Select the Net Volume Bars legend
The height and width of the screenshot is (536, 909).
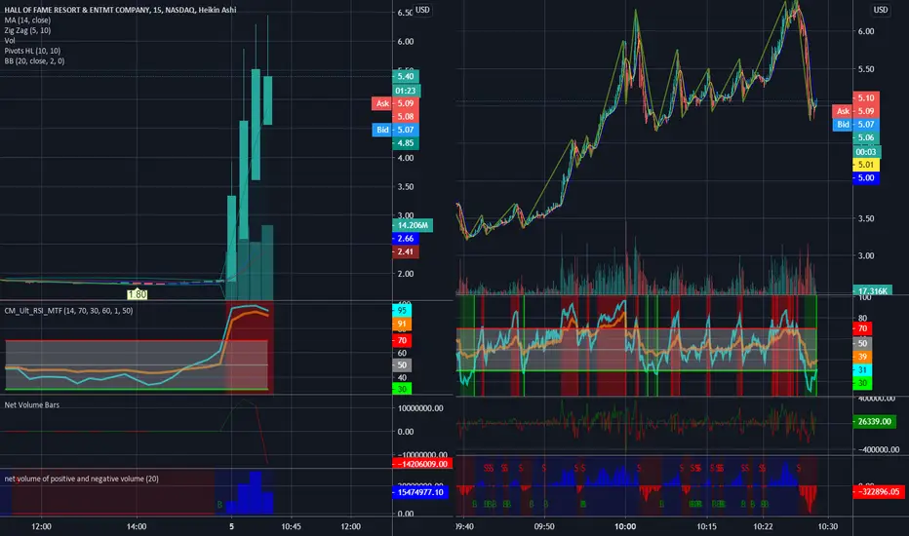pyautogui.click(x=32, y=404)
